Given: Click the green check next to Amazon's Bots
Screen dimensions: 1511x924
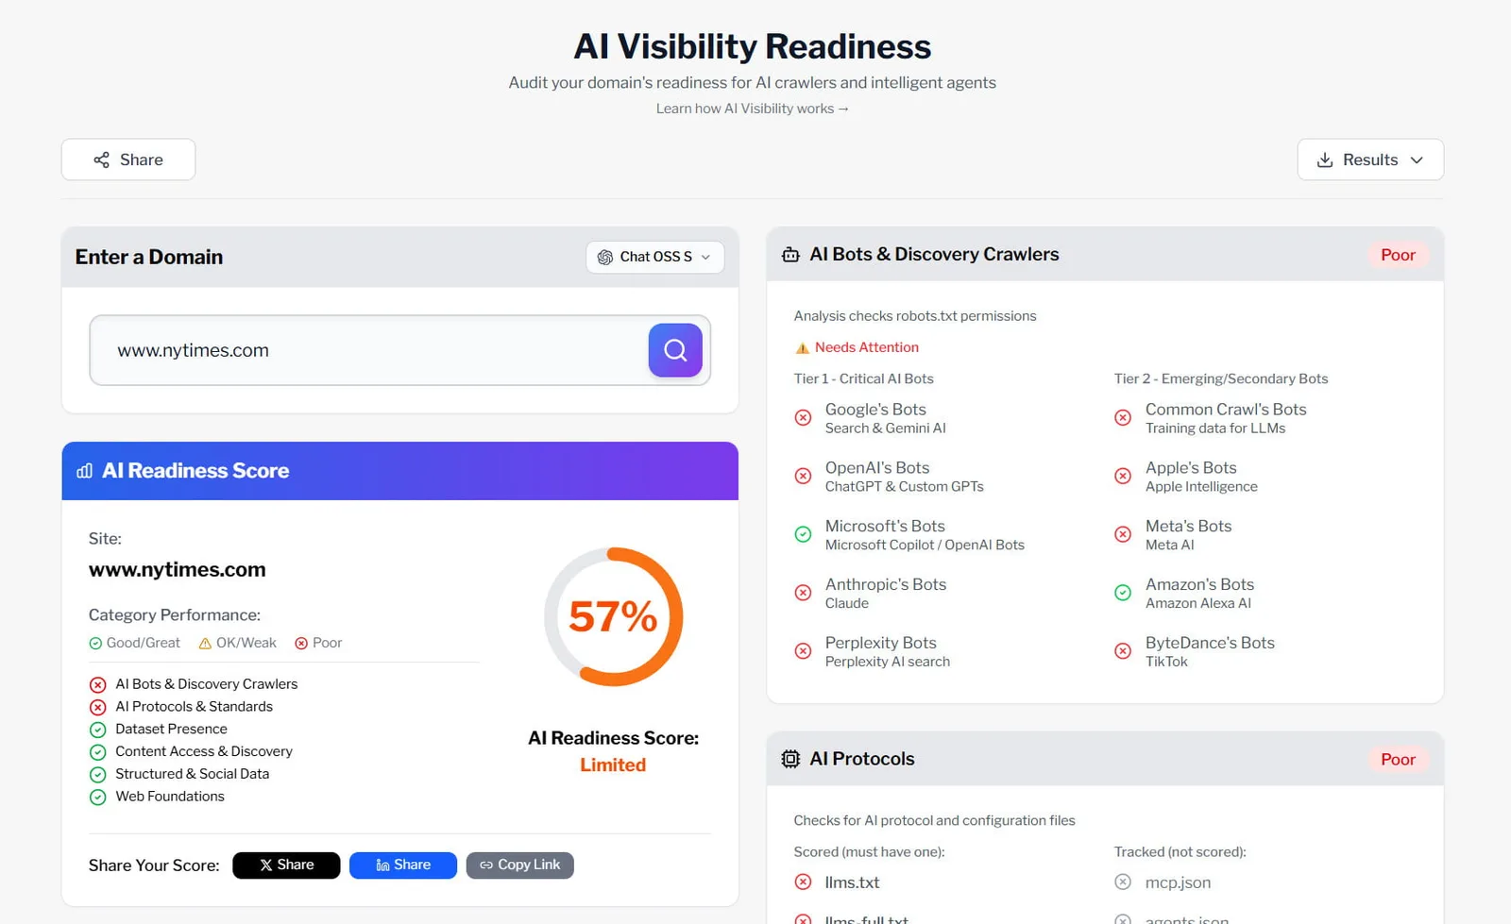Looking at the screenshot, I should pyautogui.click(x=1123, y=593).
